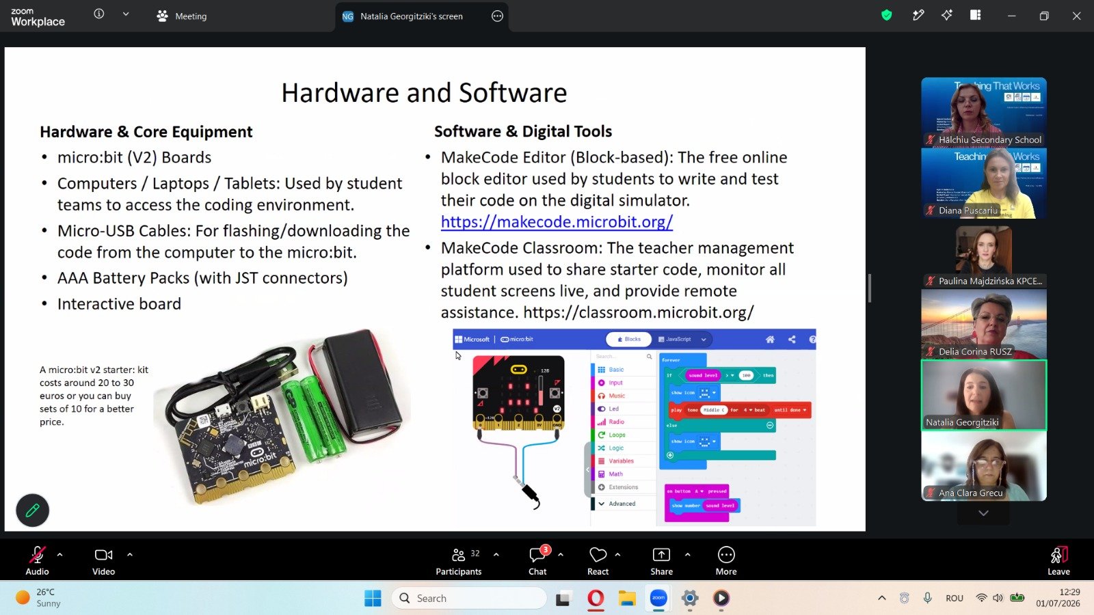
Task: Expand the Participants options caret
Action: coord(496,555)
